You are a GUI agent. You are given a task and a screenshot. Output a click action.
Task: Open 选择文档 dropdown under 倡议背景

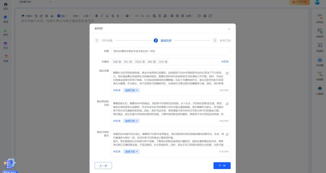point(131,90)
